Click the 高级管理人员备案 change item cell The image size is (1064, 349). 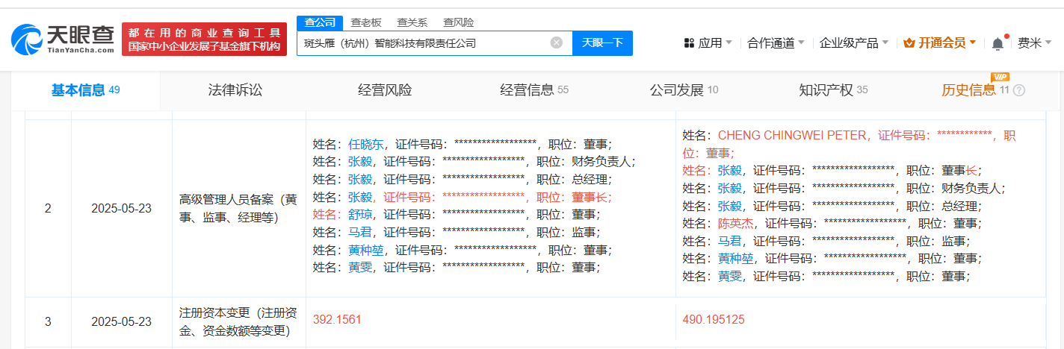pos(239,208)
